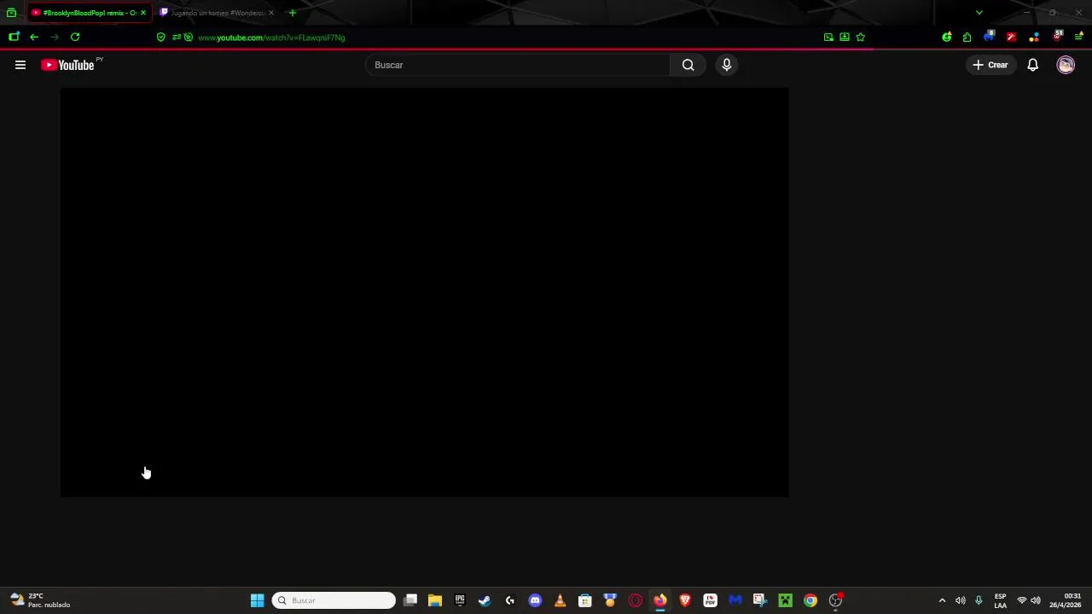The height and width of the screenshot is (614, 1092).
Task: Open Brave browser from the taskbar
Action: coord(685,600)
